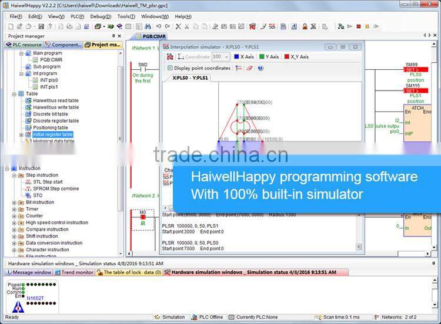Click the eraser icon in simulator toolbar
Screen dimensions: 441x324
point(249,68)
